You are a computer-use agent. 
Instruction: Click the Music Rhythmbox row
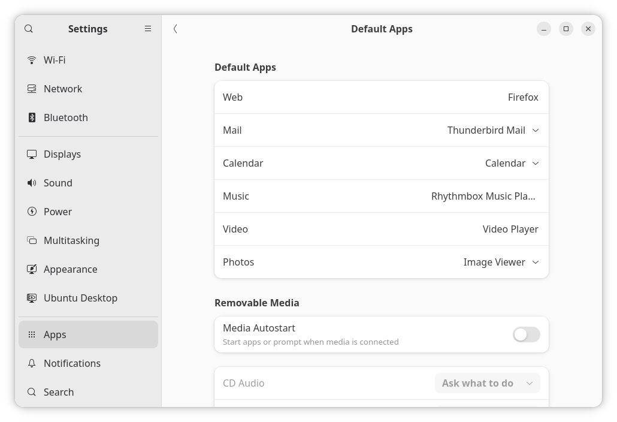pyautogui.click(x=381, y=196)
